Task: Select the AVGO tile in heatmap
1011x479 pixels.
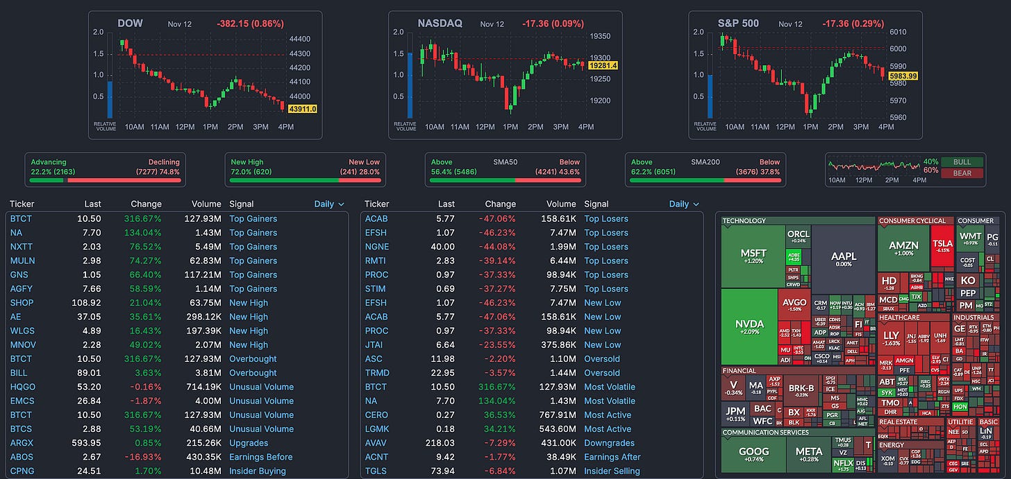Action: click(794, 305)
